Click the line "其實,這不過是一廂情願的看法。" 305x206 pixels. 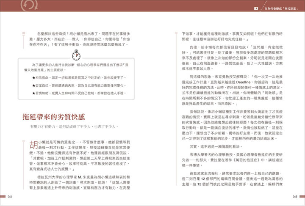click(216, 147)
